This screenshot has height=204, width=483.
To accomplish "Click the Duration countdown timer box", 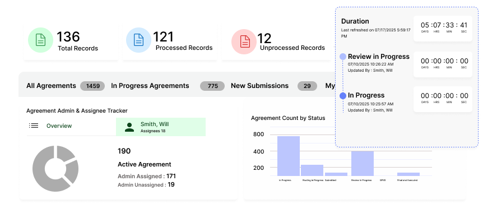I will coord(443,29).
